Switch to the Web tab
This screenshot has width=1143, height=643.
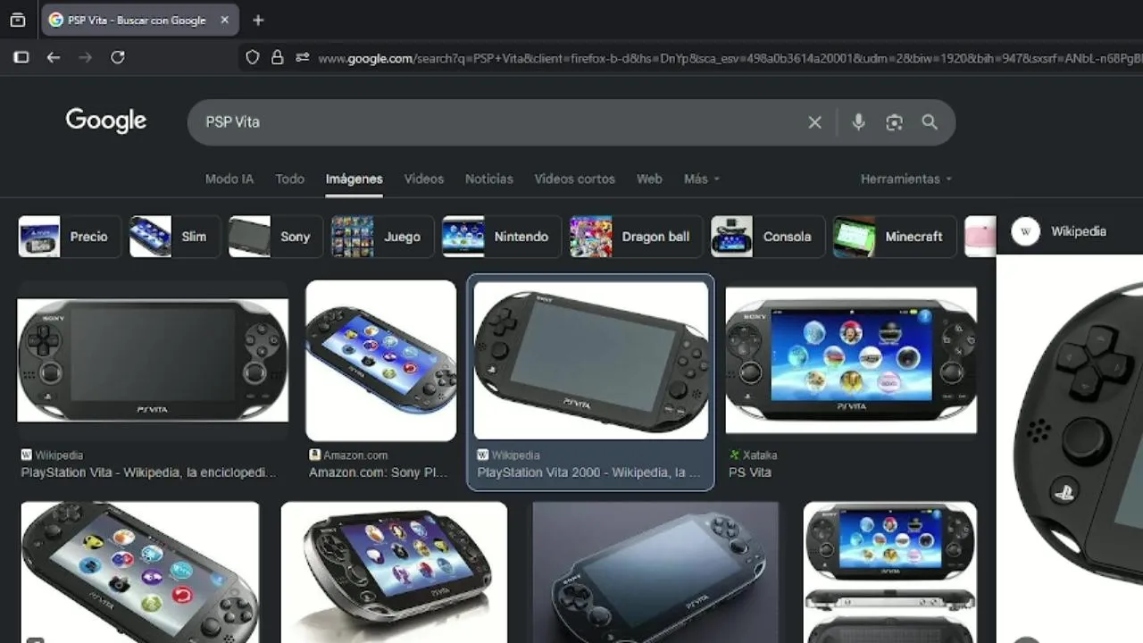pos(649,179)
